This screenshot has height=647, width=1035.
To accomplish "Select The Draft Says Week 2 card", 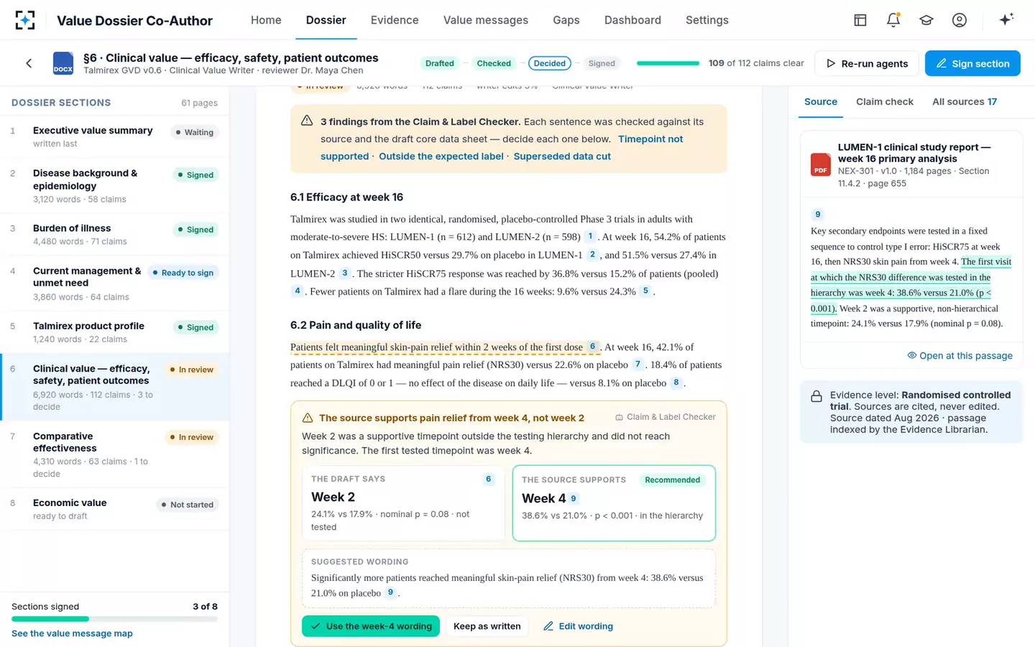I will [x=403, y=503].
